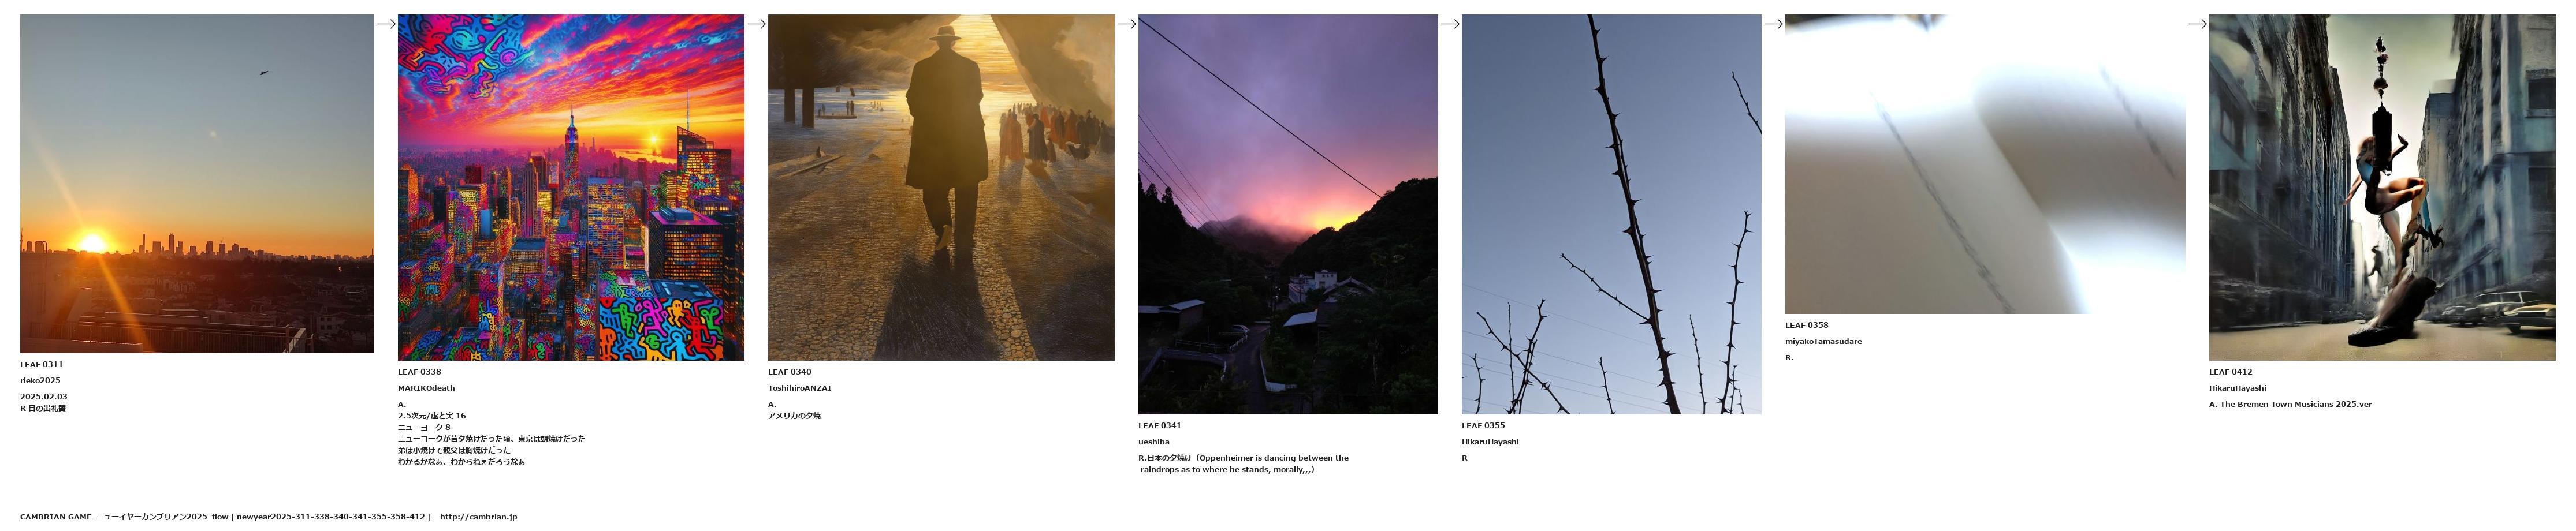The image size is (2576, 531).
Task: Open the purple sunset over valley photo
Action: (x=1288, y=214)
